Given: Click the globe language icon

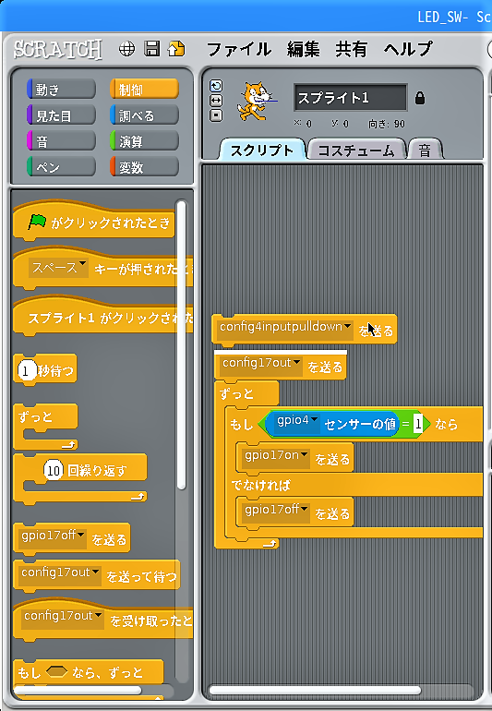Looking at the screenshot, I should click(127, 49).
